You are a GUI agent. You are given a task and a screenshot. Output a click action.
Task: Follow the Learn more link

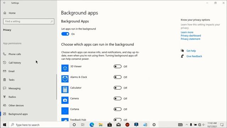187,32
